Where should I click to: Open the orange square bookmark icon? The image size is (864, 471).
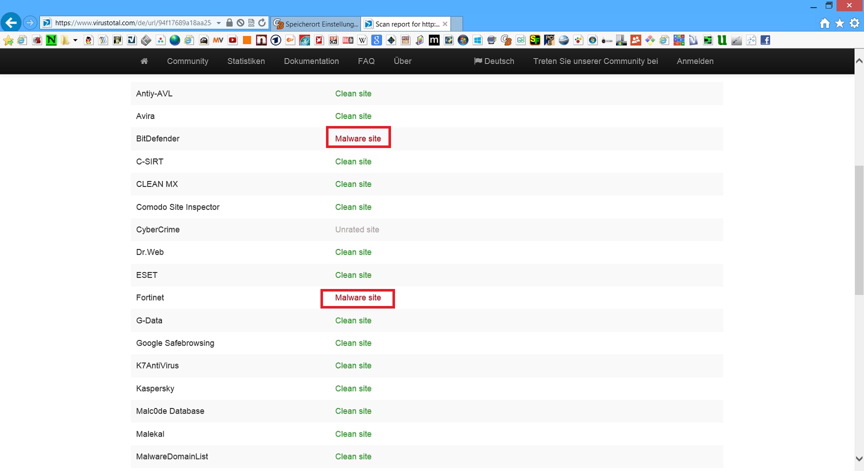246,40
